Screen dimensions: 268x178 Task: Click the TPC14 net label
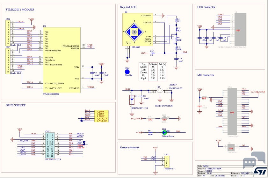click(30, 82)
